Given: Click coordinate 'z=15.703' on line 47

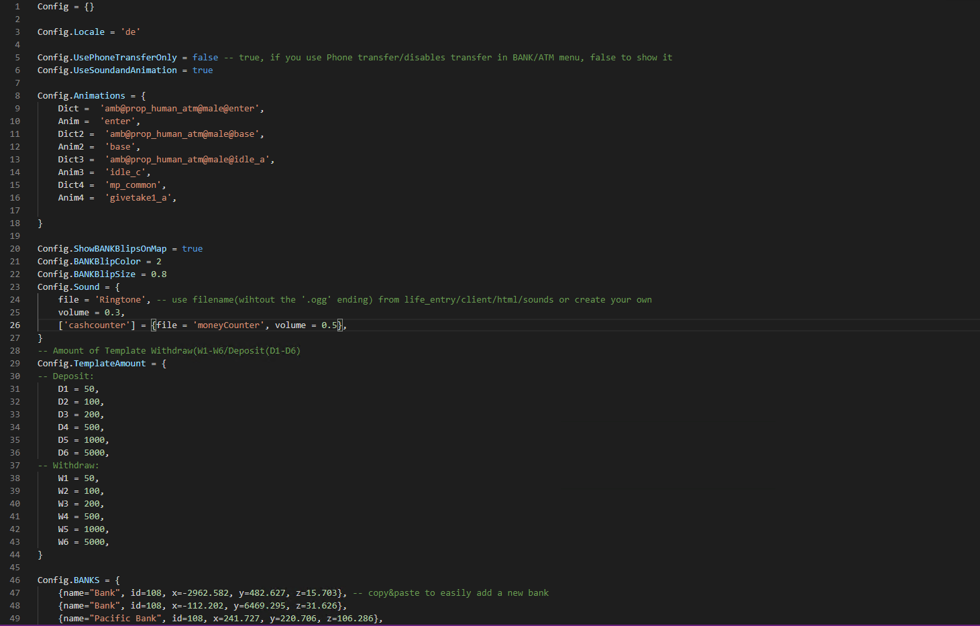Looking at the screenshot, I should (317, 593).
